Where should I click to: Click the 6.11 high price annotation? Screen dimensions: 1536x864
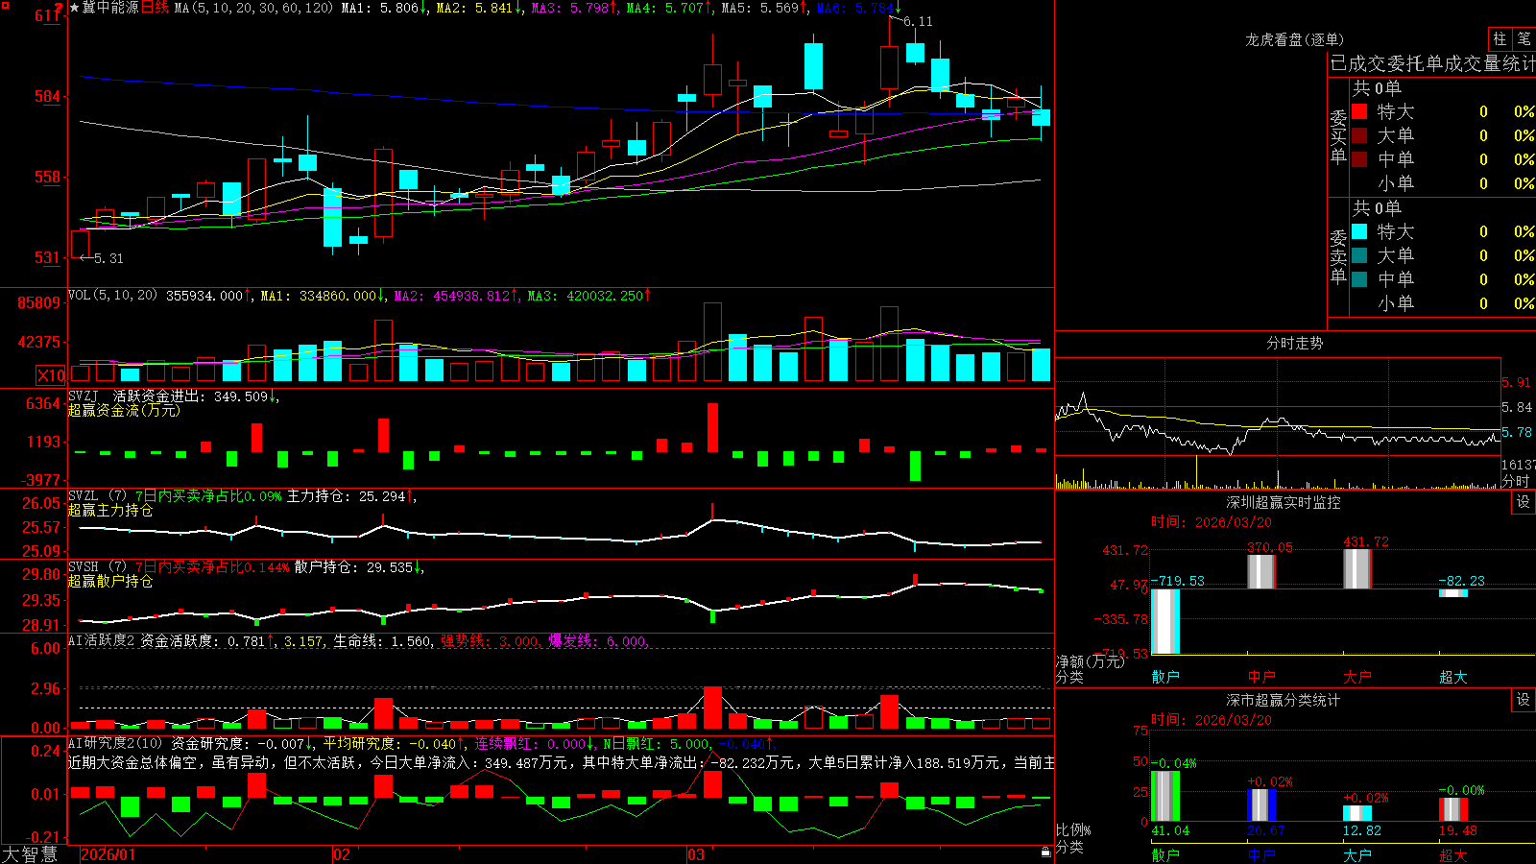click(918, 21)
